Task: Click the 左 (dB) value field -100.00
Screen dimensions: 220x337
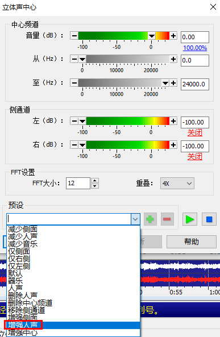Action: coord(195,122)
